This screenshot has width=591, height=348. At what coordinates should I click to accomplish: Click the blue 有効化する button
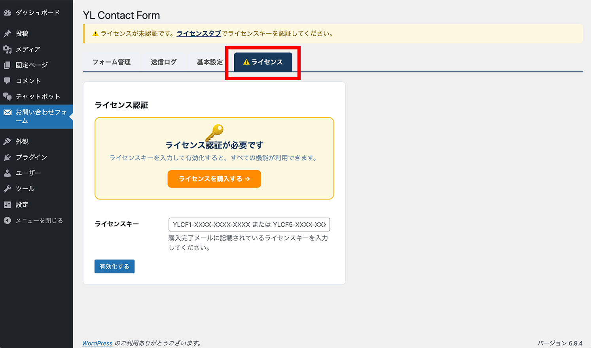114,267
